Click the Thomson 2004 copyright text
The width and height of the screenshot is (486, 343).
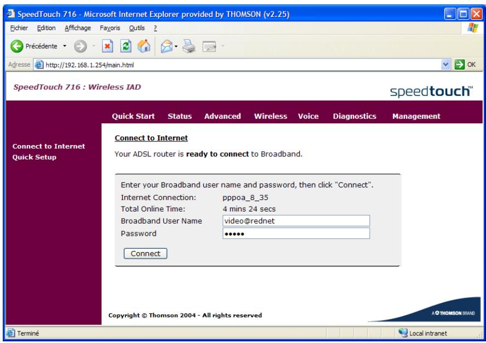pos(185,315)
